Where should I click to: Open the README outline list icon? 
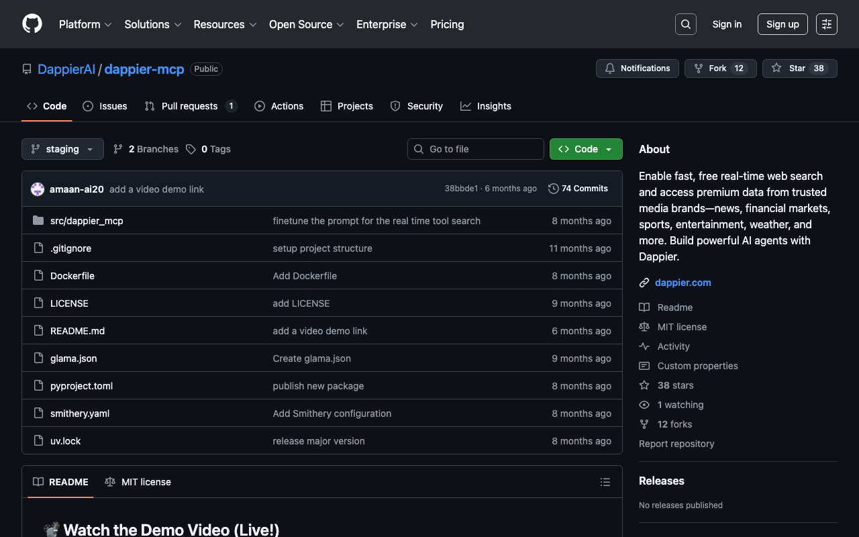(605, 482)
